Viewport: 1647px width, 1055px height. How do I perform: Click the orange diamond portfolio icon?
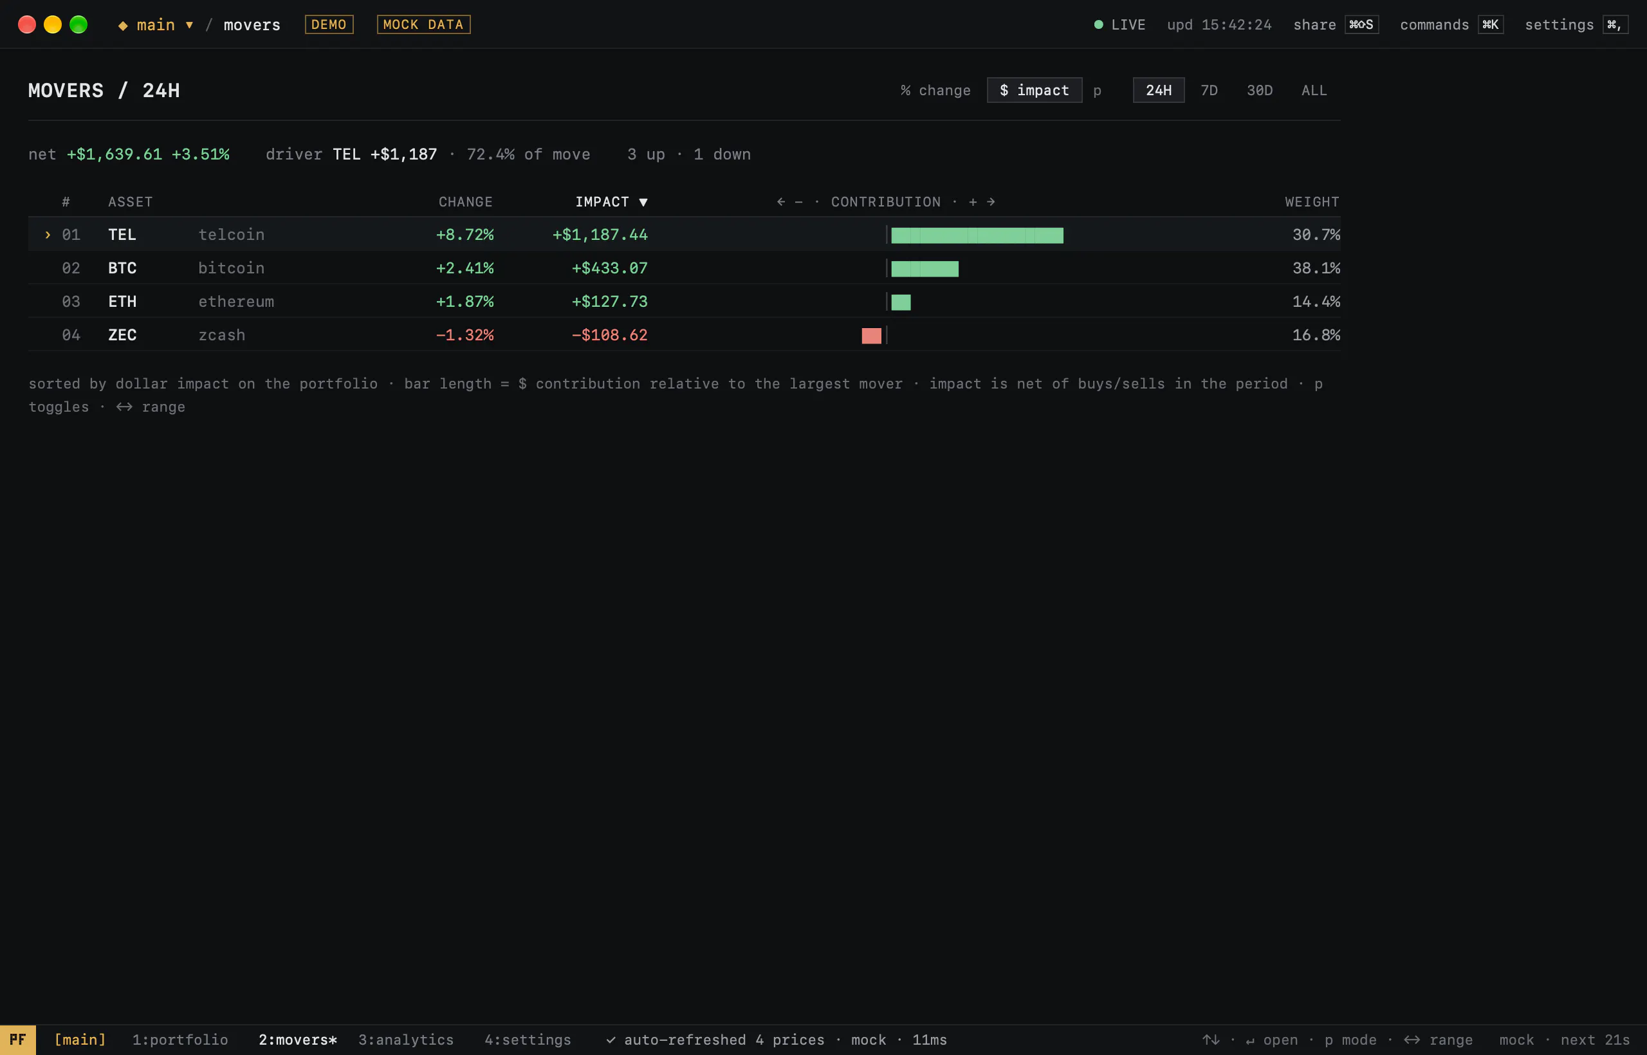[123, 25]
